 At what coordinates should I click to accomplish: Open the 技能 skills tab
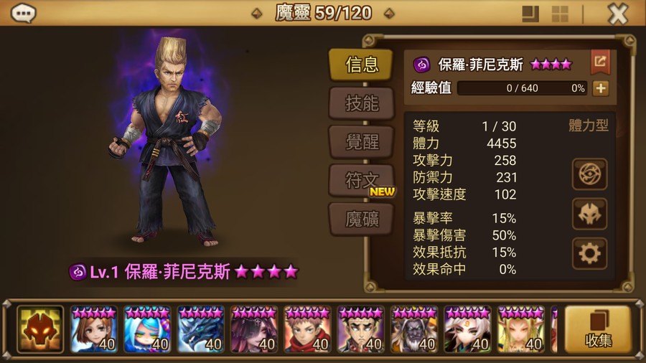362,103
